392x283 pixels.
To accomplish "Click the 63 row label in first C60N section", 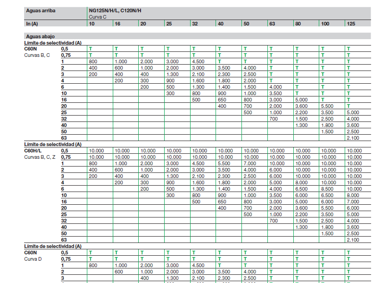I will [x=64, y=138].
